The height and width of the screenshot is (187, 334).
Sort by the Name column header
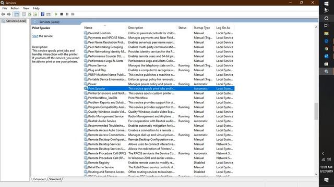(x=88, y=28)
